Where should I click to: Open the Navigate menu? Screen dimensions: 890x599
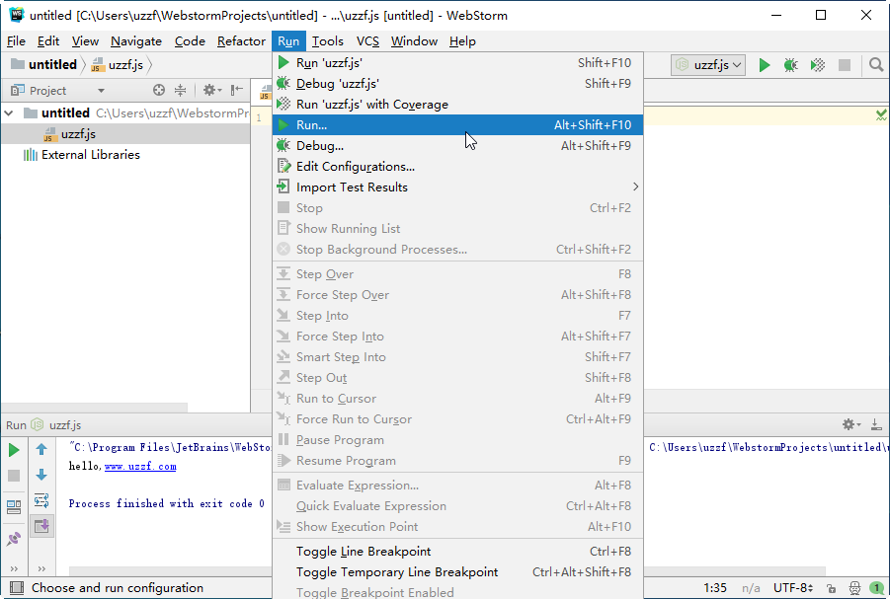pyautogui.click(x=136, y=41)
